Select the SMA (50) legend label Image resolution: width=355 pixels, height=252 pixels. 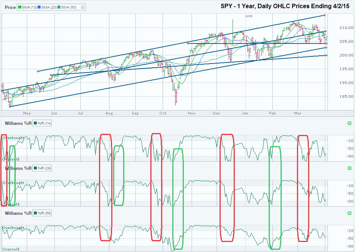pos(68,7)
